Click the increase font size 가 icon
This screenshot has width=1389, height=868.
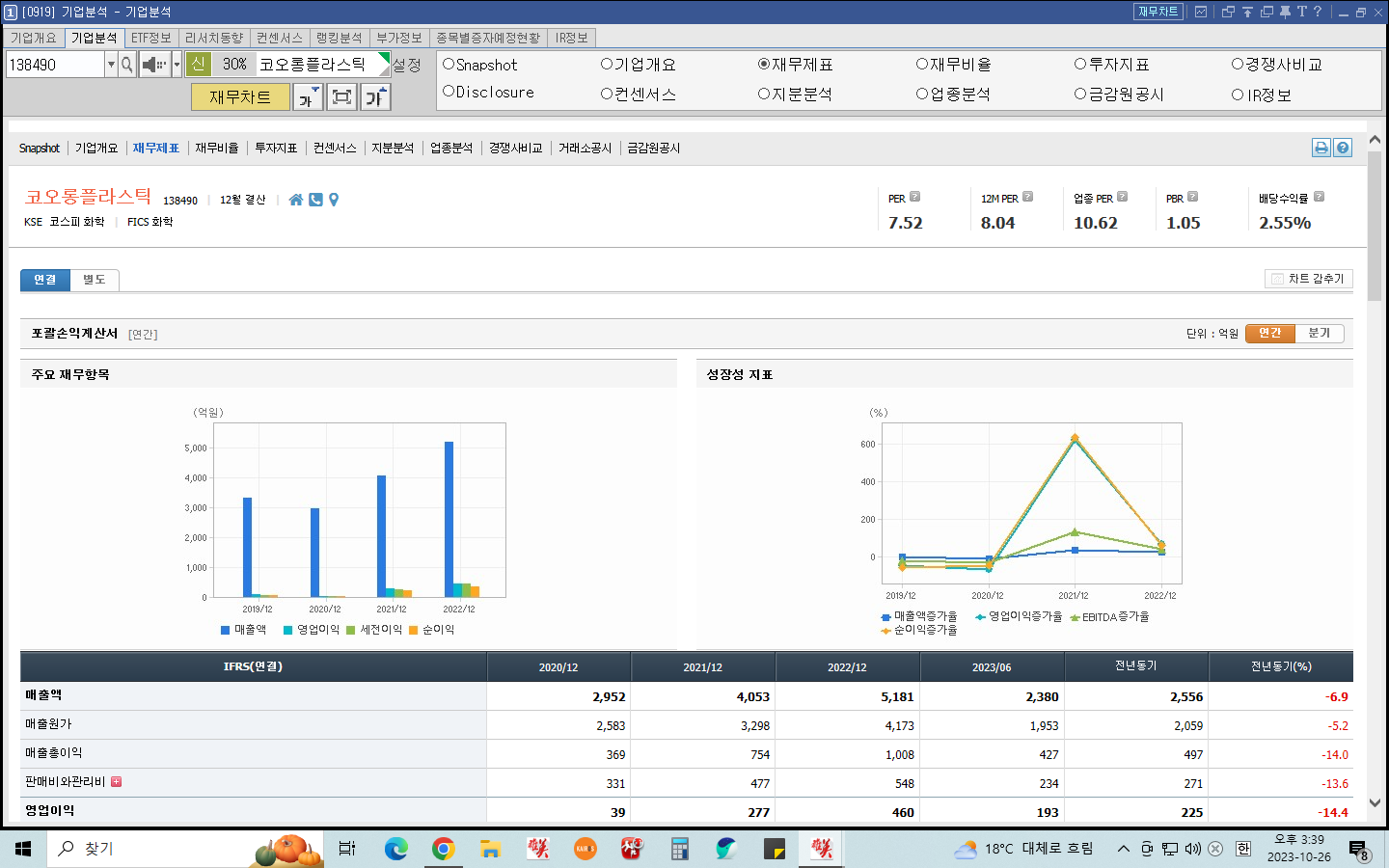pos(374,97)
